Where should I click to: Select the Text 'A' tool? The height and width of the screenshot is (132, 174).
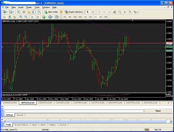point(125,12)
